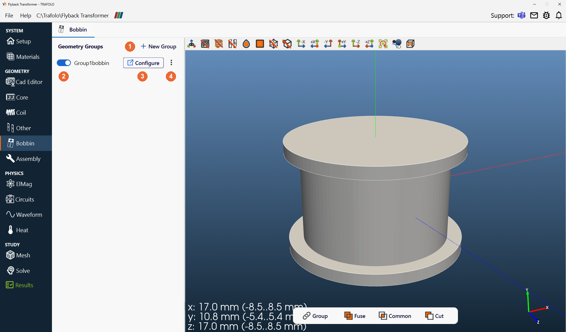566x332 pixels.
Task: Open the notifications bell
Action: [x=559, y=15]
